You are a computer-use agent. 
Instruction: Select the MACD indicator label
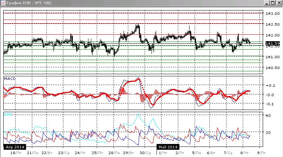(10, 79)
